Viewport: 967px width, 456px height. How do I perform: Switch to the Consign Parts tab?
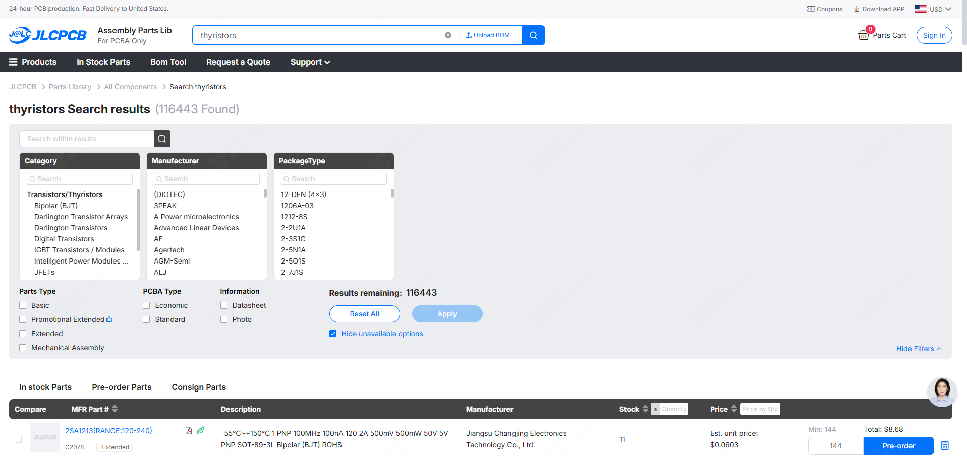point(199,387)
